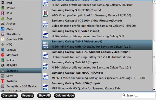
Task: Click the Sony logo icon
Action: (x=3, y=76)
